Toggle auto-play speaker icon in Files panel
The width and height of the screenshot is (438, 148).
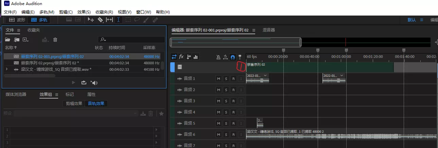pos(94,83)
